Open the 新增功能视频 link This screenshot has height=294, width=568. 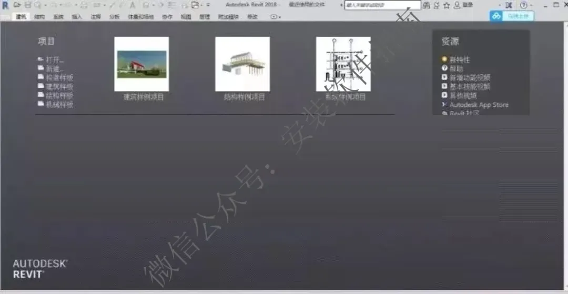coord(470,77)
